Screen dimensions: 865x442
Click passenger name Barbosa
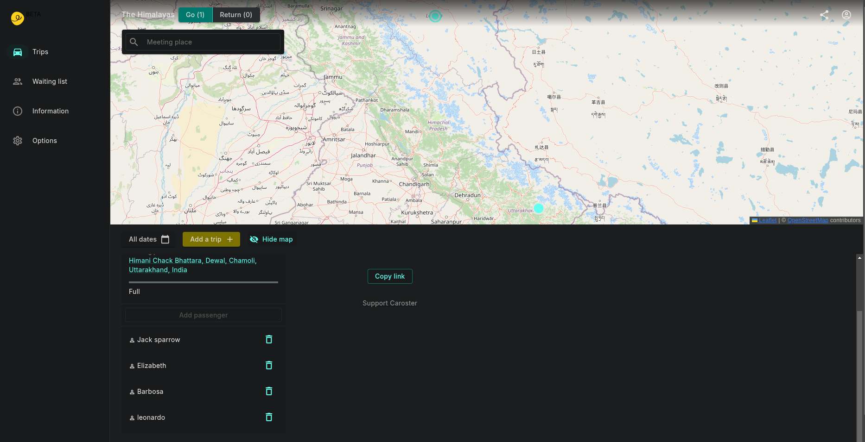click(150, 392)
